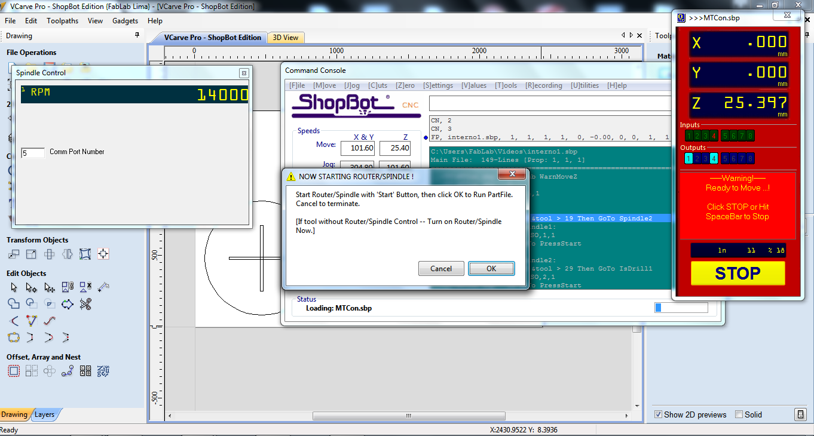
Task: Click the X & Y Move speed field
Action: [x=358, y=148]
